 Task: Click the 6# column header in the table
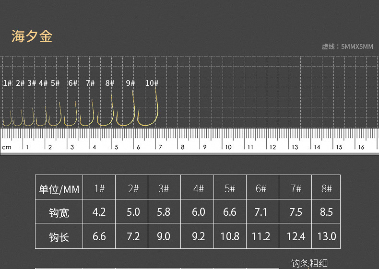[261, 188]
